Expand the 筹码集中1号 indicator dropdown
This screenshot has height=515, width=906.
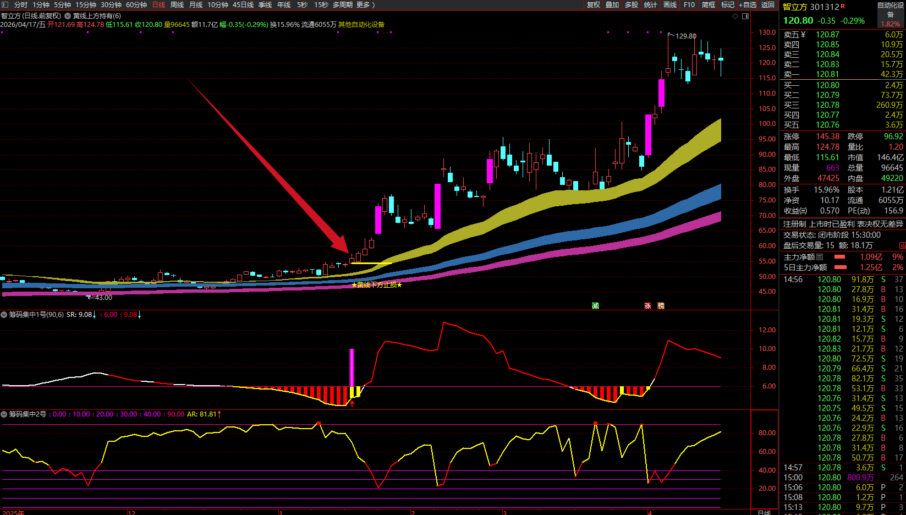click(4, 315)
